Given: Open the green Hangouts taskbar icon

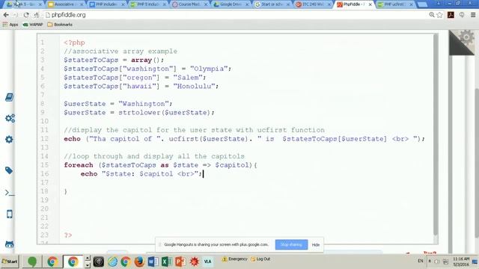Looking at the screenshot, I should [32, 262].
